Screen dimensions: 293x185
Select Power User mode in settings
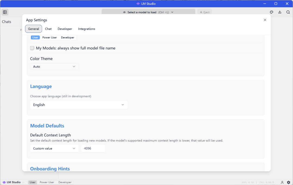click(50, 37)
